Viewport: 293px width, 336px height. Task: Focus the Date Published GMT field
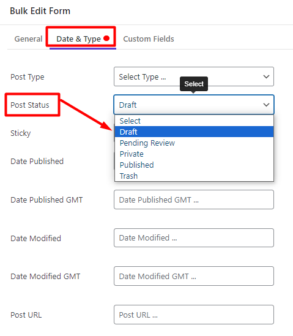point(194,200)
